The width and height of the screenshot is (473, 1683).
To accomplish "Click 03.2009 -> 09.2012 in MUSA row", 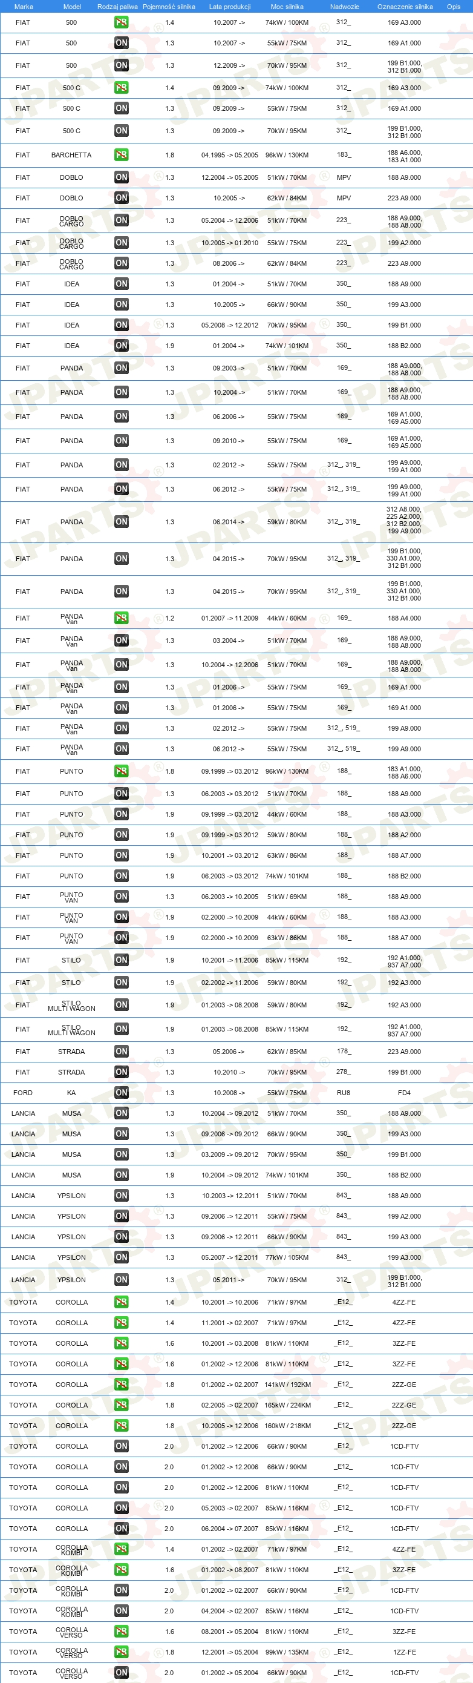I will pos(230,1154).
